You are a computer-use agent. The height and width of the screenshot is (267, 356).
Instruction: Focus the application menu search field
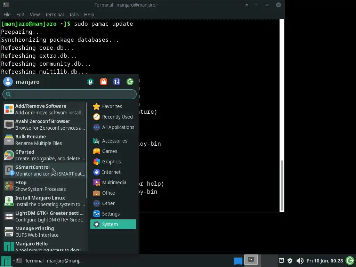pos(70,94)
